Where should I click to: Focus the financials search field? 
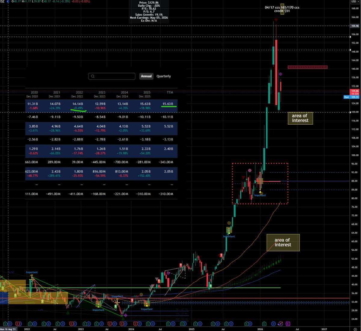point(112,76)
